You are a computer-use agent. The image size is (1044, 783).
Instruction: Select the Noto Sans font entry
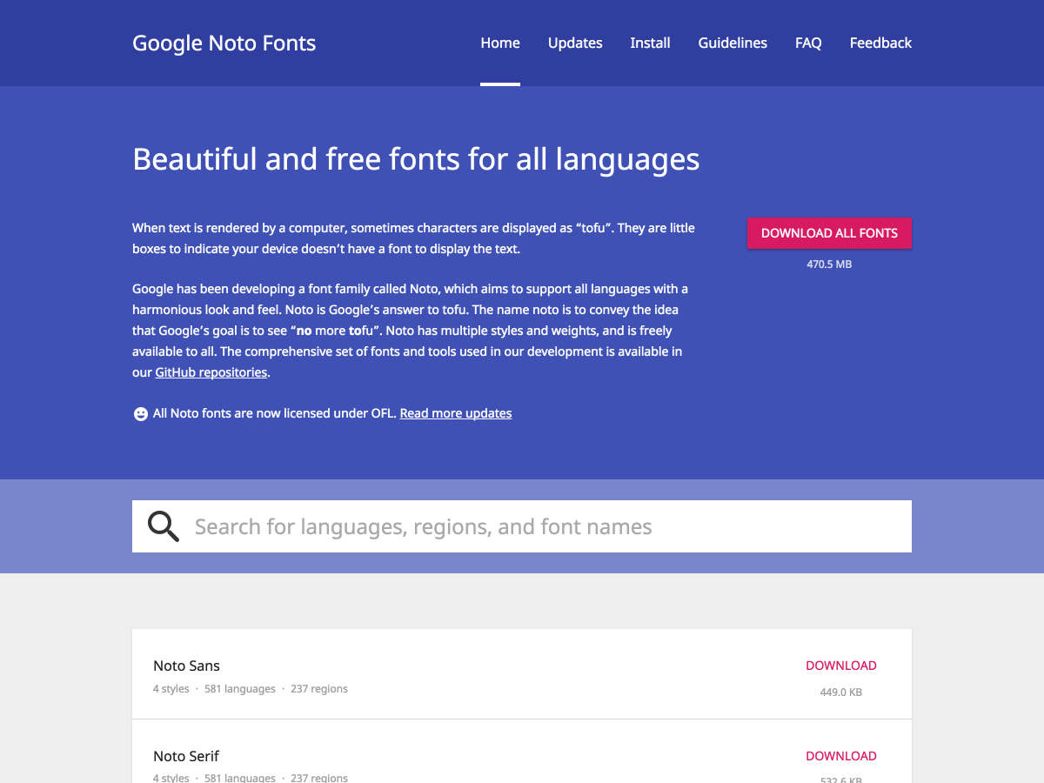tap(187, 666)
